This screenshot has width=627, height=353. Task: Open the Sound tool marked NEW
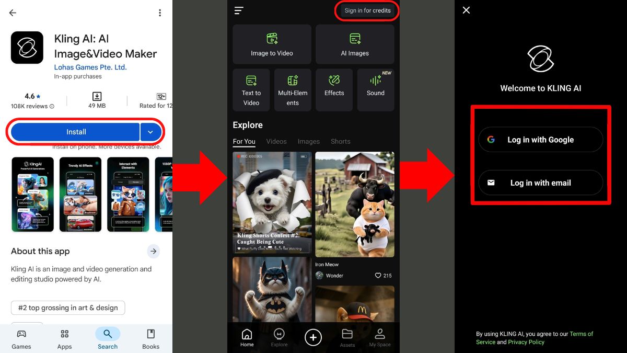coord(376,90)
